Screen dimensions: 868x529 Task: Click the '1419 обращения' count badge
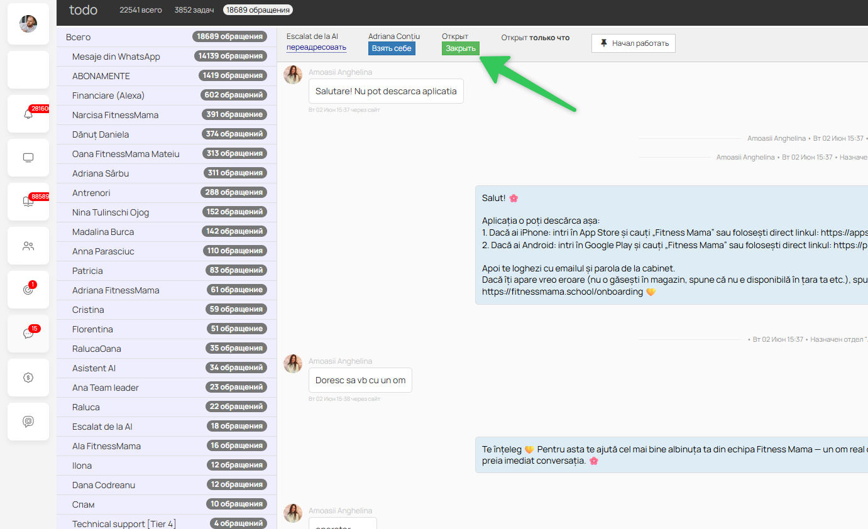tap(233, 76)
